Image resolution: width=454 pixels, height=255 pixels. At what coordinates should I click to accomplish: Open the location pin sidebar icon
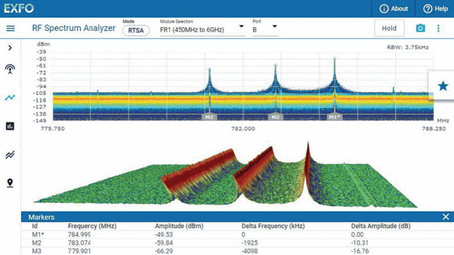coord(10,183)
